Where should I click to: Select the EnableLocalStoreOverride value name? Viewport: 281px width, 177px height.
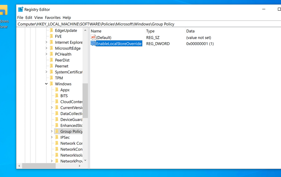[119, 44]
